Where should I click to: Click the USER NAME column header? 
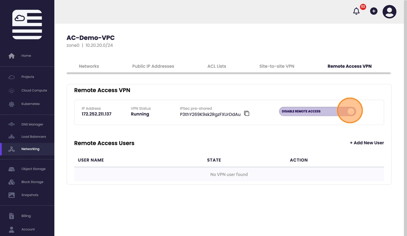91,160
